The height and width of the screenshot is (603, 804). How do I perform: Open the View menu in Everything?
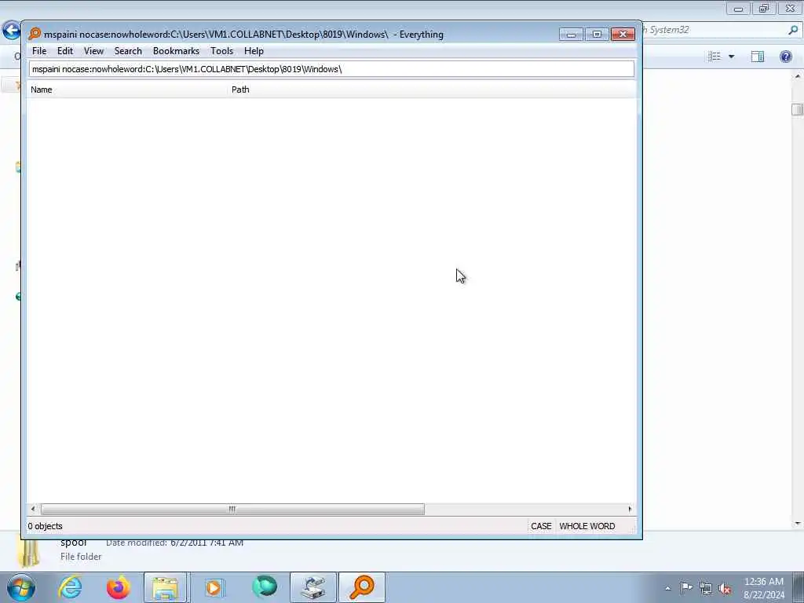93,51
